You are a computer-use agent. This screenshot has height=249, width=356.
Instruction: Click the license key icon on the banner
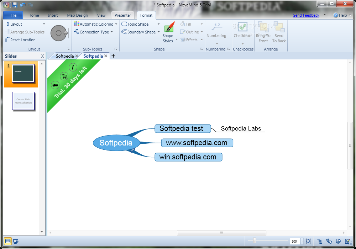point(55,85)
